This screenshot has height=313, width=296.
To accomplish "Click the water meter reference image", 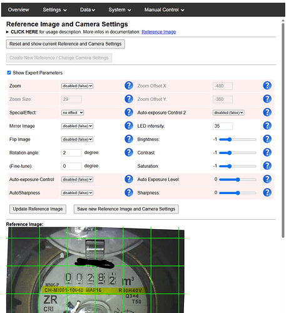I will point(96,270).
